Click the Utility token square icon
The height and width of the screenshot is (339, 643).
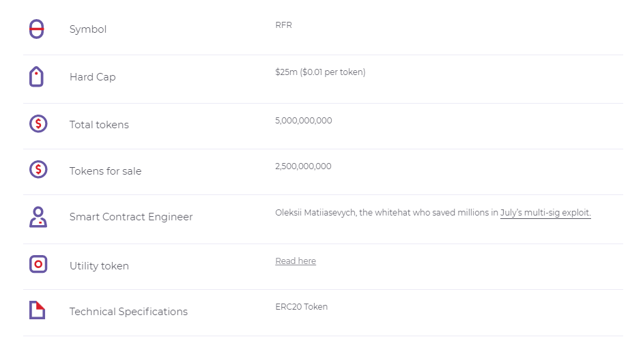click(38, 264)
